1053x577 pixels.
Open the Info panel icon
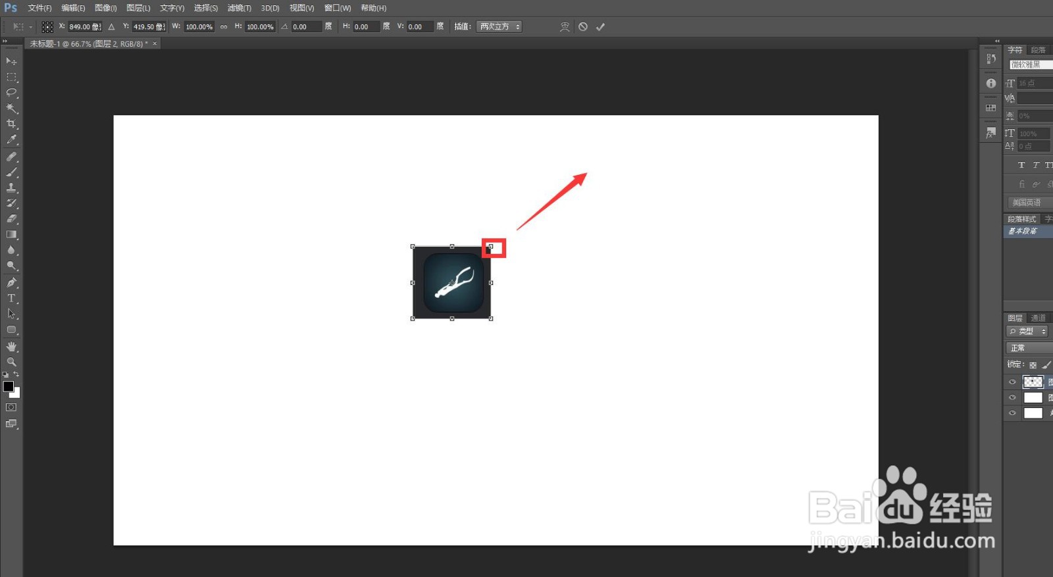[991, 84]
